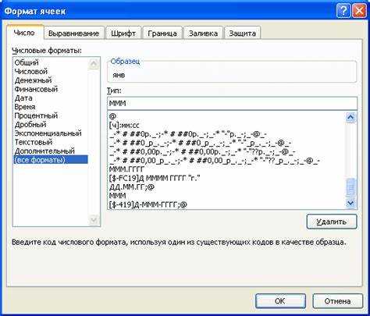
Task: Click the format codes list scroll-down arrow
Action: coord(350,203)
